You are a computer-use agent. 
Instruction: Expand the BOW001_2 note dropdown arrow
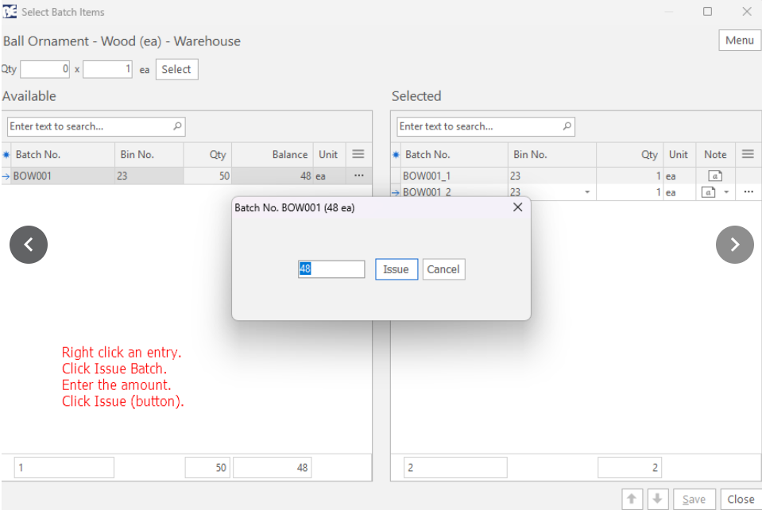tap(726, 192)
